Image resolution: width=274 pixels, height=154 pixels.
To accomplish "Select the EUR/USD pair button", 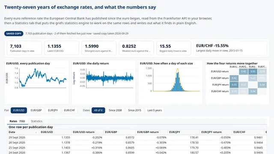I will (x=19, y=110).
